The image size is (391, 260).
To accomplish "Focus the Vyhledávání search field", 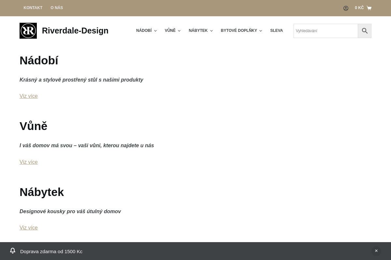I will click(326, 31).
